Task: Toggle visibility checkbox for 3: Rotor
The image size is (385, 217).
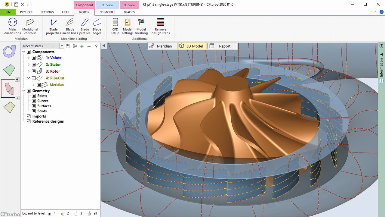Action: [x=34, y=71]
